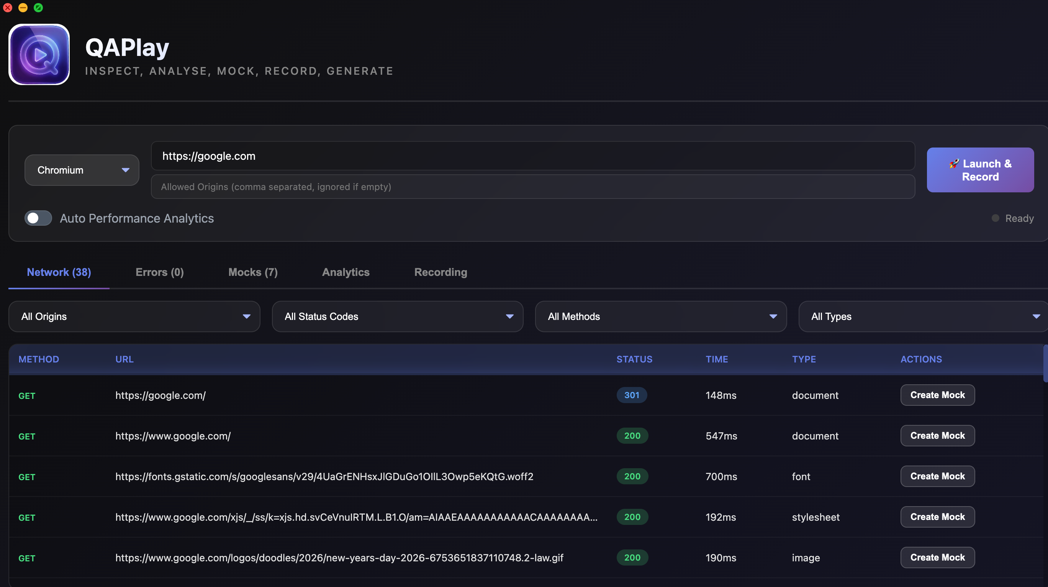Click the yellow minimize window button
This screenshot has width=1048, height=587.
(x=23, y=8)
